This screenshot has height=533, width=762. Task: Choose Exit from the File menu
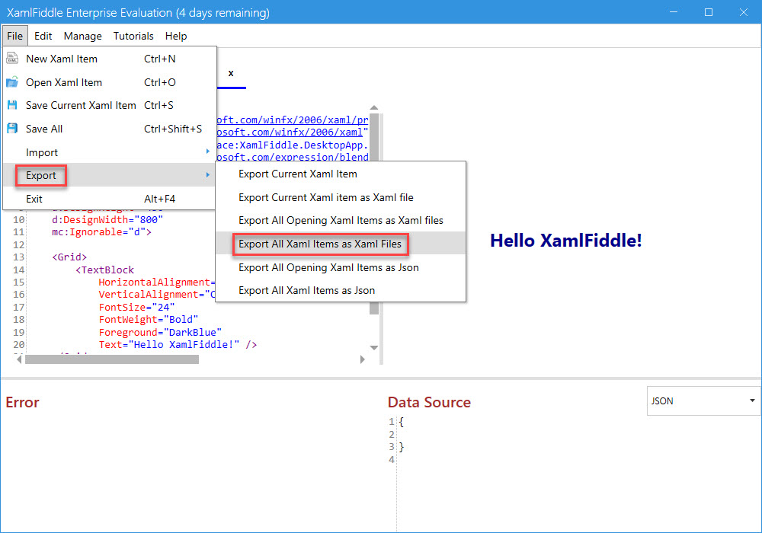pyautogui.click(x=109, y=199)
